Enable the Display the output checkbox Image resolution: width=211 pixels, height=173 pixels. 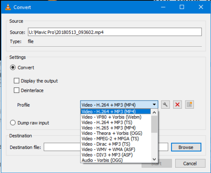(16, 81)
